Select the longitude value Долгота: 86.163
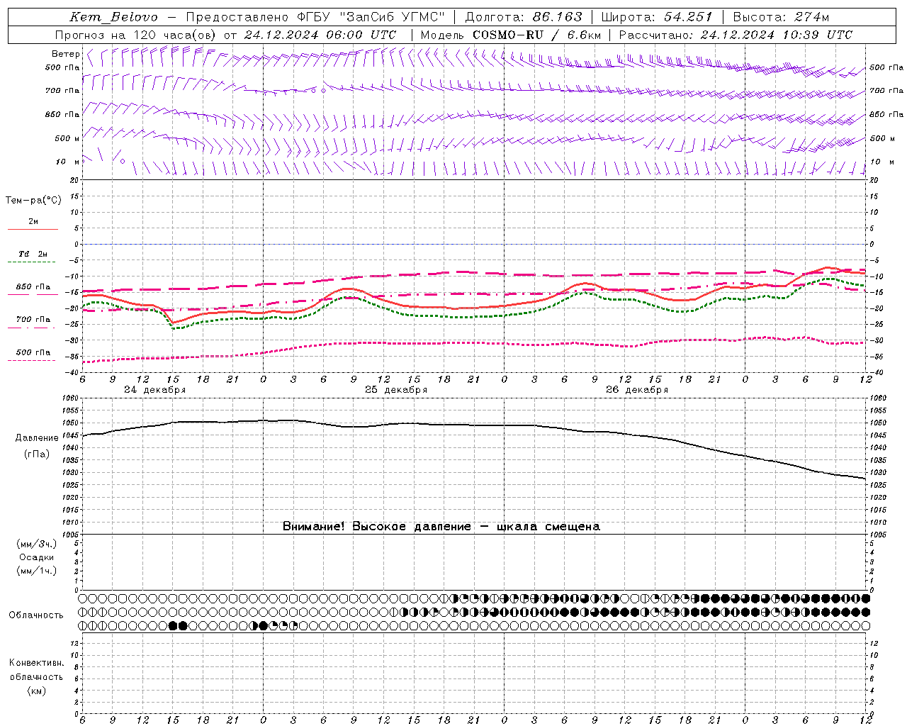The width and height of the screenshot is (907, 726). [524, 17]
